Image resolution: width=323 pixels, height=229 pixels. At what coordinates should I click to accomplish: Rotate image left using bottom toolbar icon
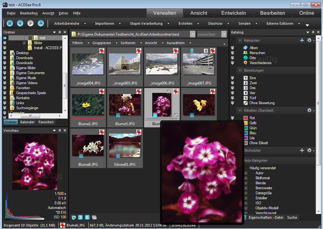click(x=80, y=217)
